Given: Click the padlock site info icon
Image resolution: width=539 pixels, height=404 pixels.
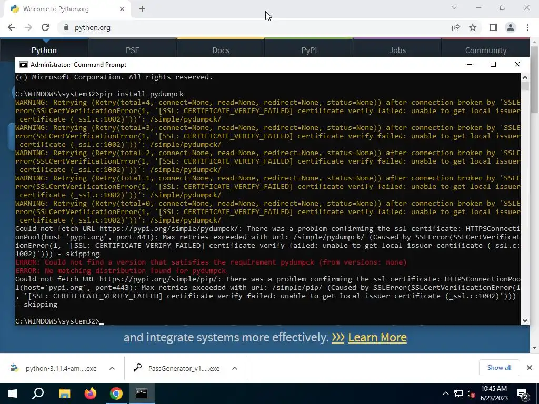Looking at the screenshot, I should click(66, 27).
